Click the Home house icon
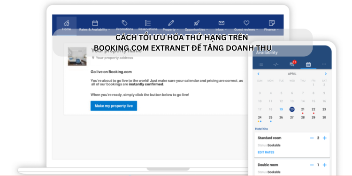Viewport: 352px width, 176px height. (67, 23)
